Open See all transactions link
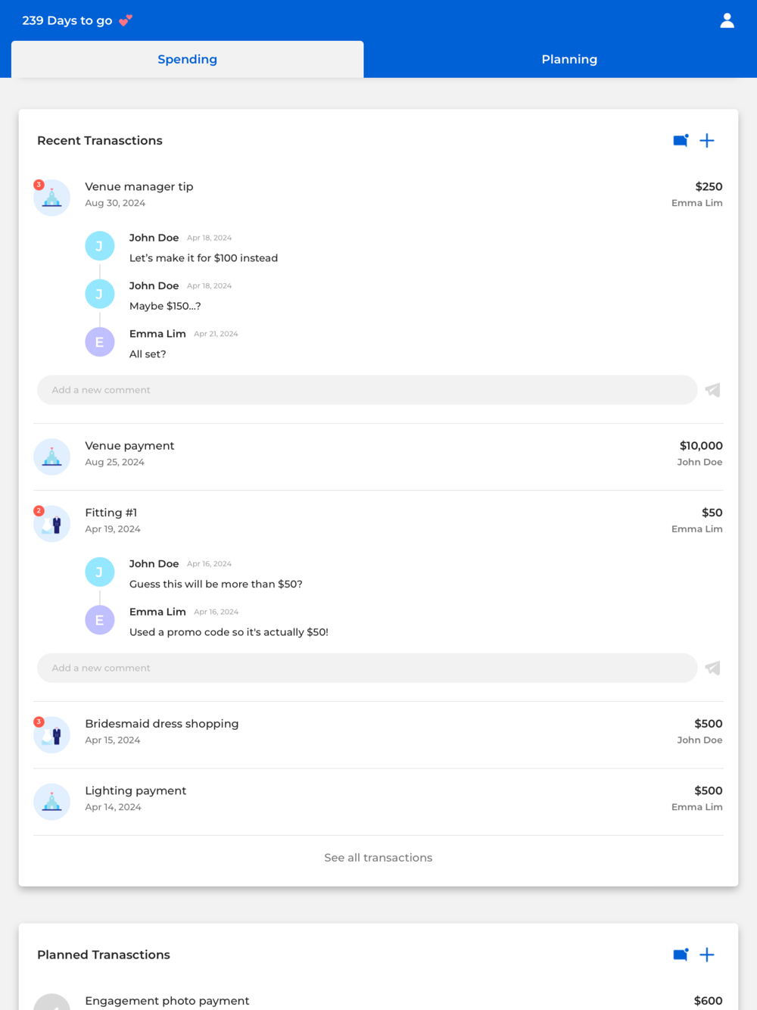The image size is (757, 1010). click(378, 858)
